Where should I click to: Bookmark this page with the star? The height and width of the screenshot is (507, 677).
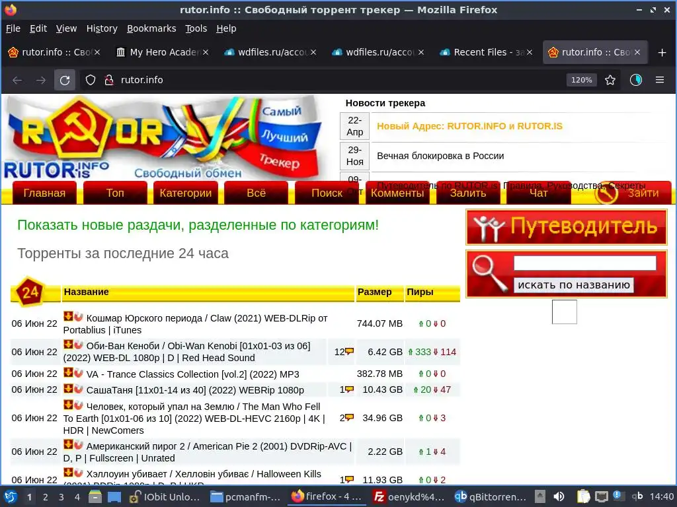coord(610,80)
